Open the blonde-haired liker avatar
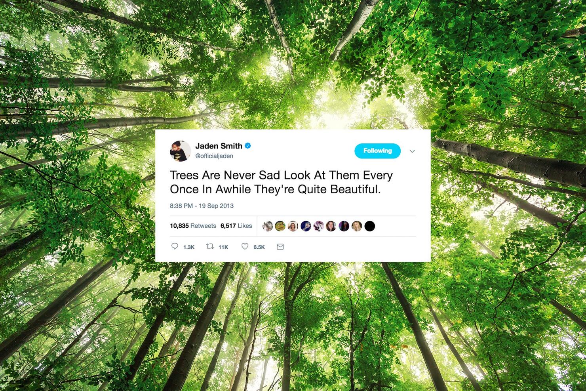This screenshot has width=586, height=391. click(357, 226)
